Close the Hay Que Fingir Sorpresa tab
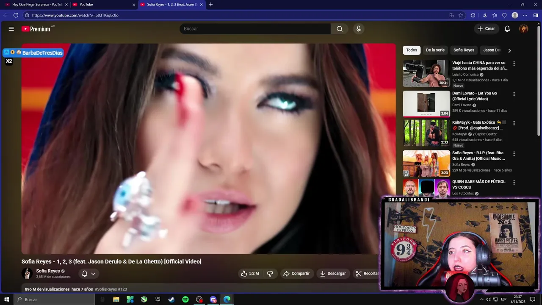This screenshot has height=305, width=542. (66, 5)
